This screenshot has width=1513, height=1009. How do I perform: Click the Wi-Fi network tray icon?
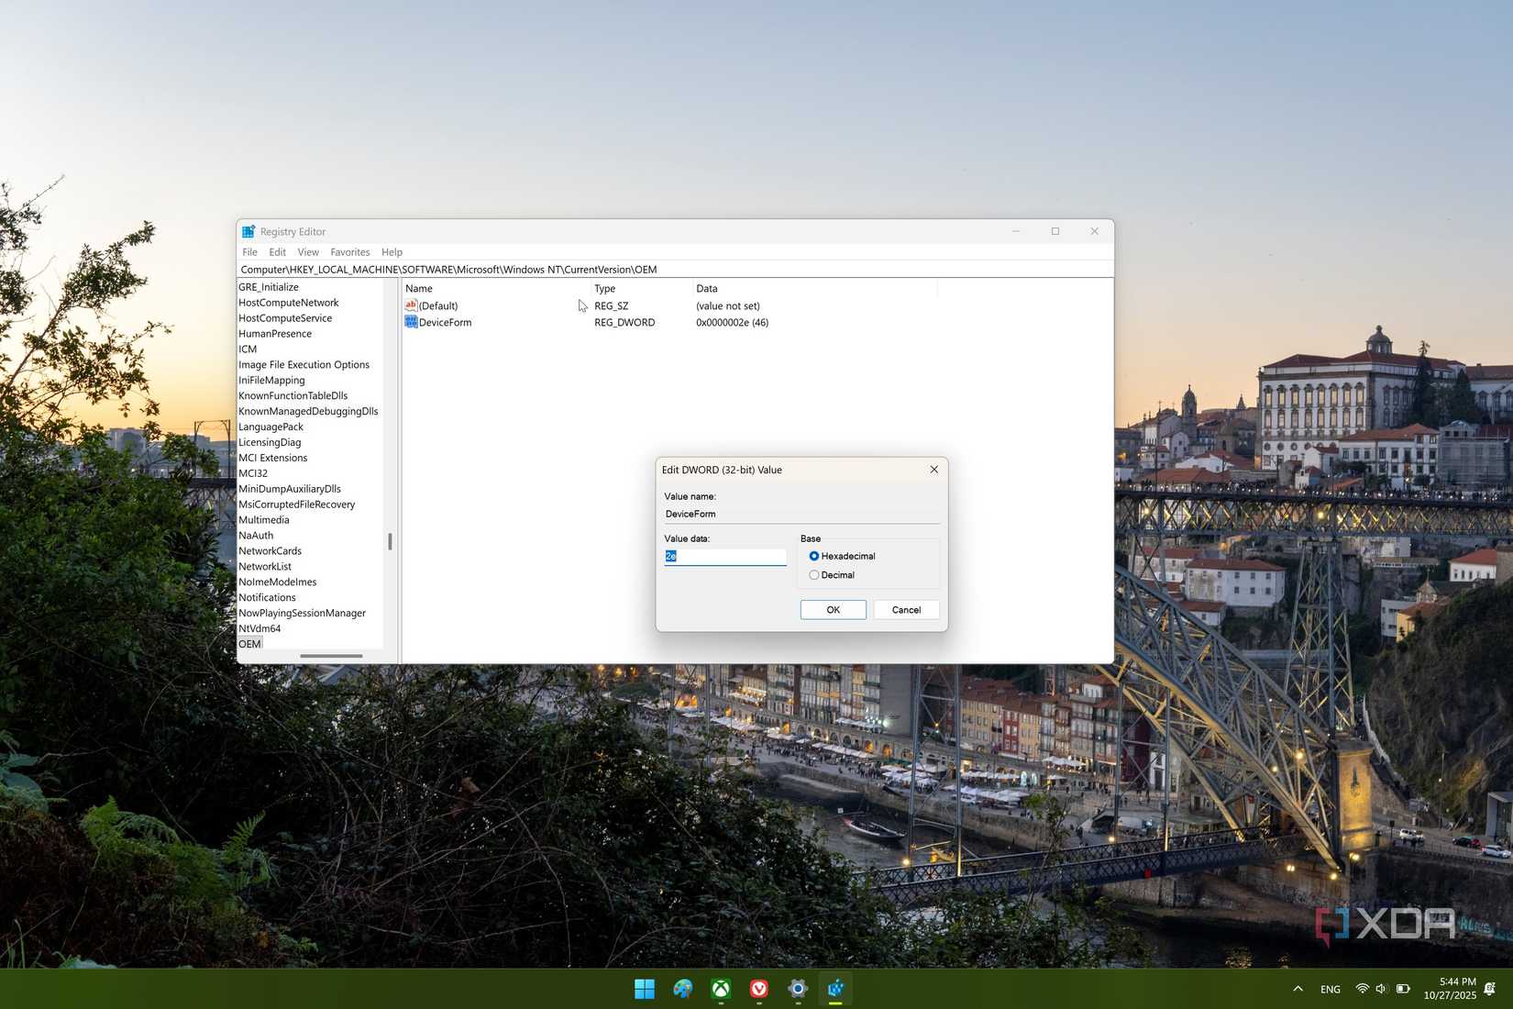(1363, 989)
